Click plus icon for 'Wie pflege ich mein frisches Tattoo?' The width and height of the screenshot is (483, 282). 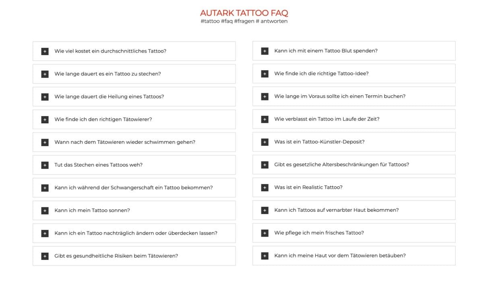[x=264, y=233]
